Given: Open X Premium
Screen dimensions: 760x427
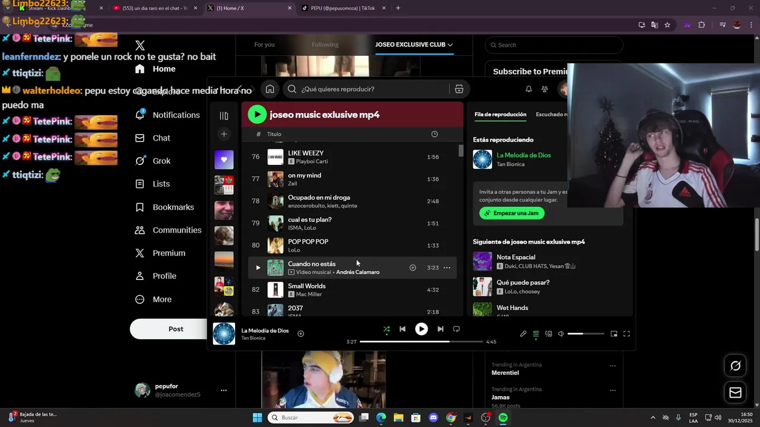Looking at the screenshot, I should tap(161, 253).
